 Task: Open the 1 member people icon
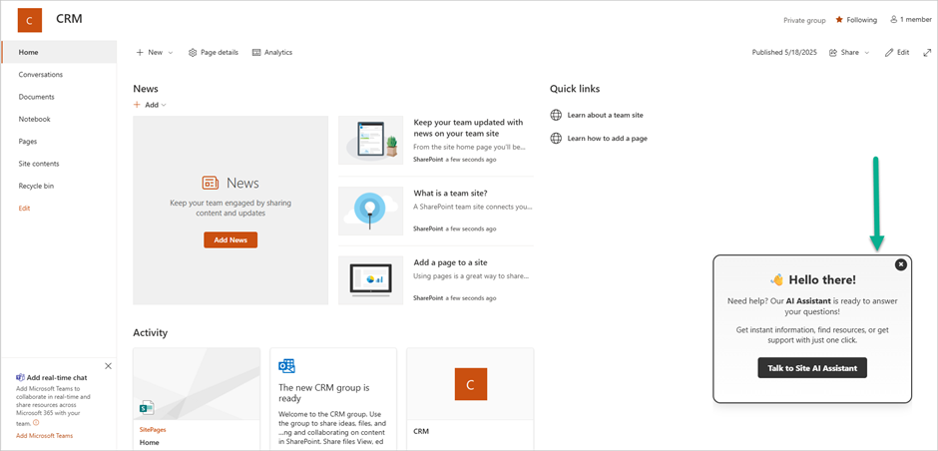894,20
